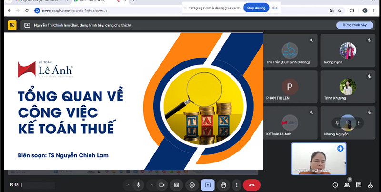Toggle closed captions in the call bar
The height and width of the screenshot is (192, 381).
pyautogui.click(x=176, y=185)
